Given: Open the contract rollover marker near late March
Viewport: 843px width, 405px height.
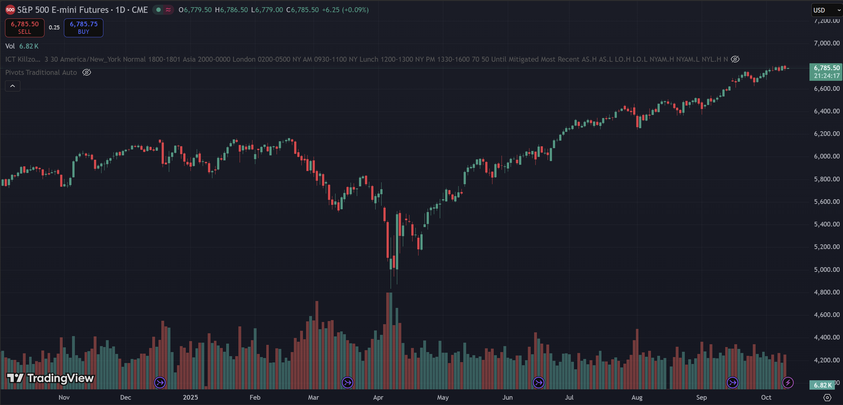Looking at the screenshot, I should pyautogui.click(x=347, y=382).
